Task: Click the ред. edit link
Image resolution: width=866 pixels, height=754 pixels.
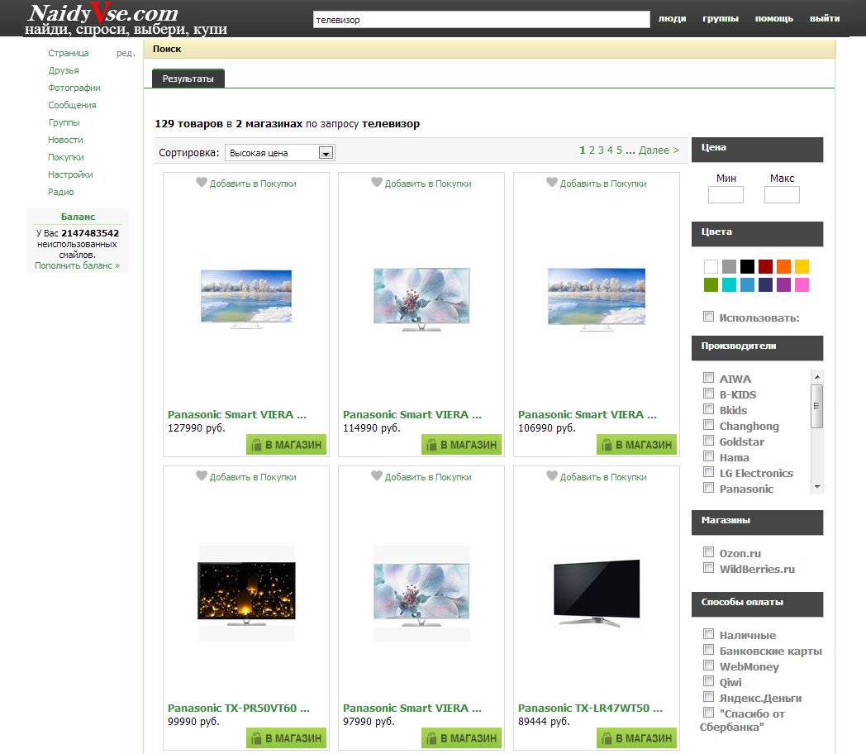Action: (x=126, y=53)
